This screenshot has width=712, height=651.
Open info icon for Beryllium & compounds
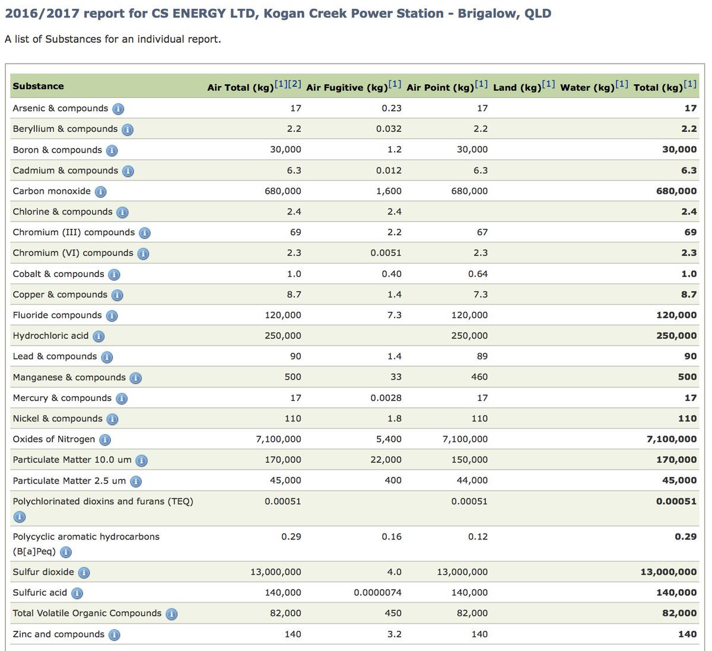coord(128,129)
